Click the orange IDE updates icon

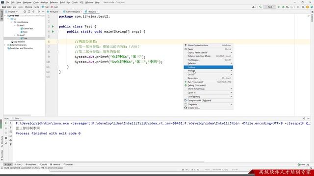point(308,7)
